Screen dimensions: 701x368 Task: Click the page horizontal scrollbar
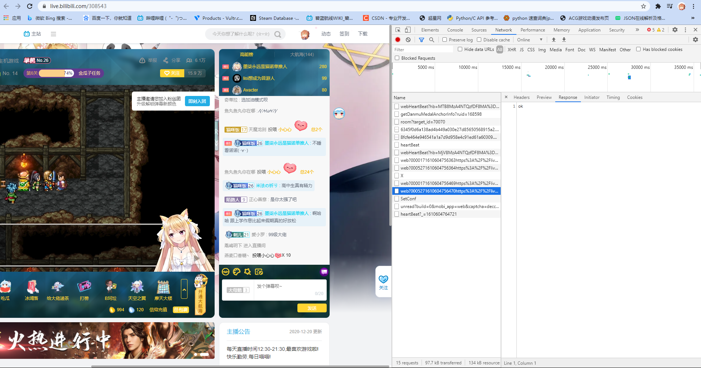coord(240,366)
